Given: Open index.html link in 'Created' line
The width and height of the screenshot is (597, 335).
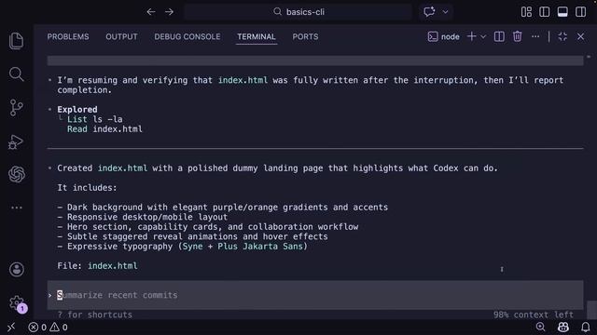Looking at the screenshot, I should 122,168.
